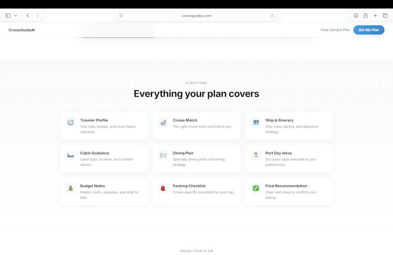
Task: Click the Cruise Match ship icon
Action: 163,123
